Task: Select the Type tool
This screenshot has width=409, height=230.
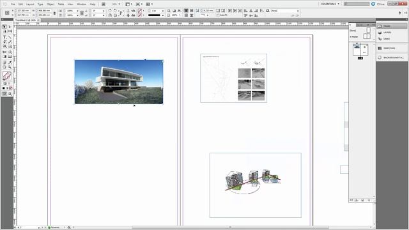Action: click(4, 37)
